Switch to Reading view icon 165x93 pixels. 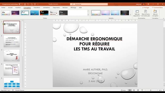[x=138, y=90]
